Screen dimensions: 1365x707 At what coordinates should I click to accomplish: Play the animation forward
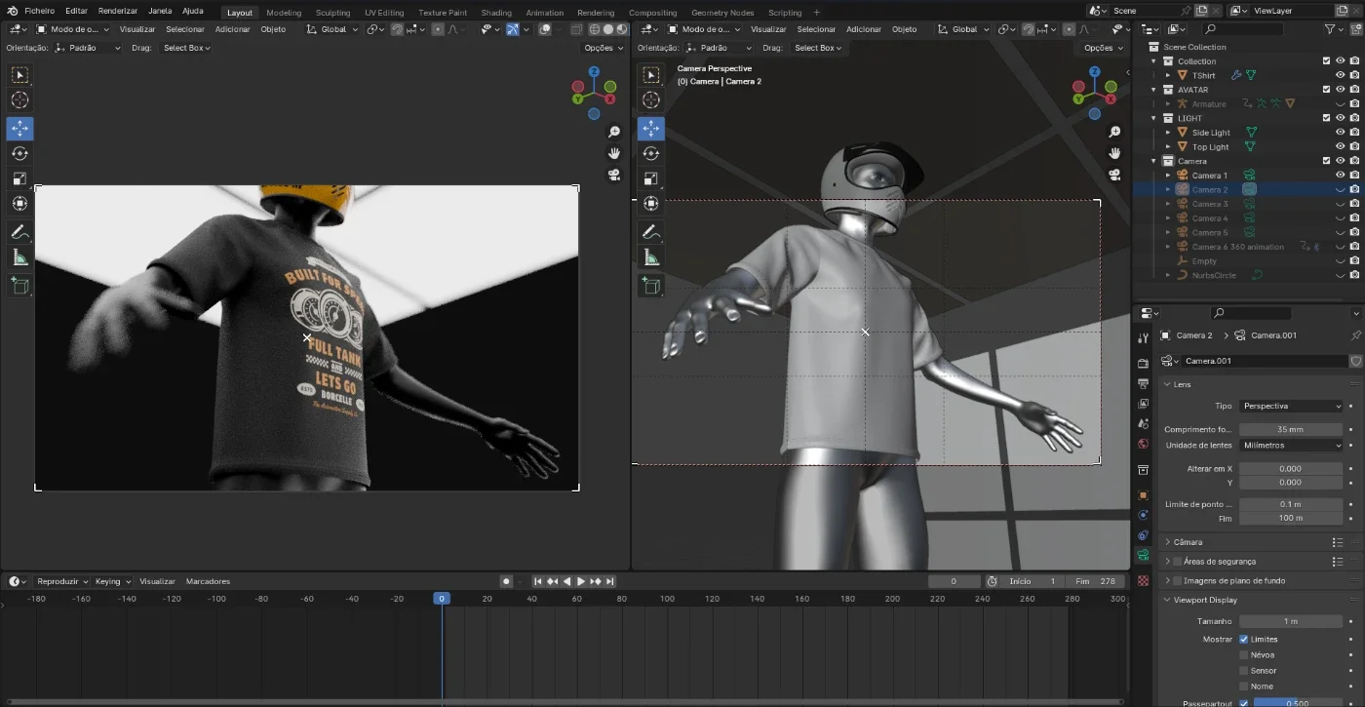(x=581, y=581)
